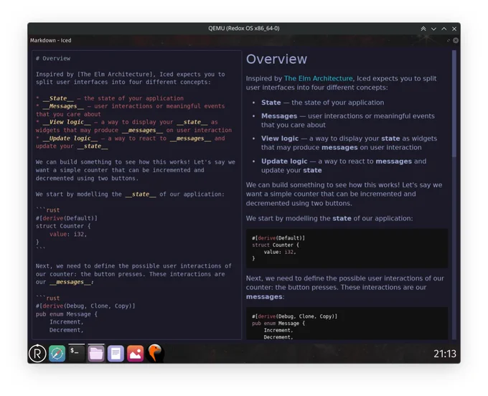488x396 pixels.
Task: Click the QEMU double-chevron keep-above button
Action: pos(423,29)
